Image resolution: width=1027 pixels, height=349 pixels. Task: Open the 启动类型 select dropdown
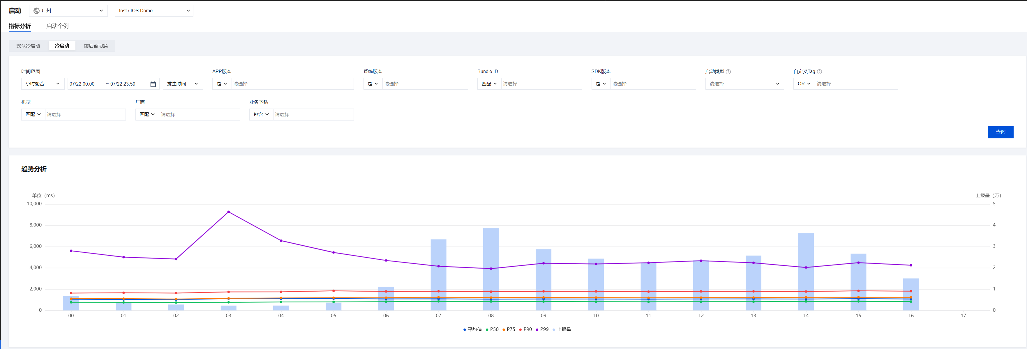pos(744,84)
